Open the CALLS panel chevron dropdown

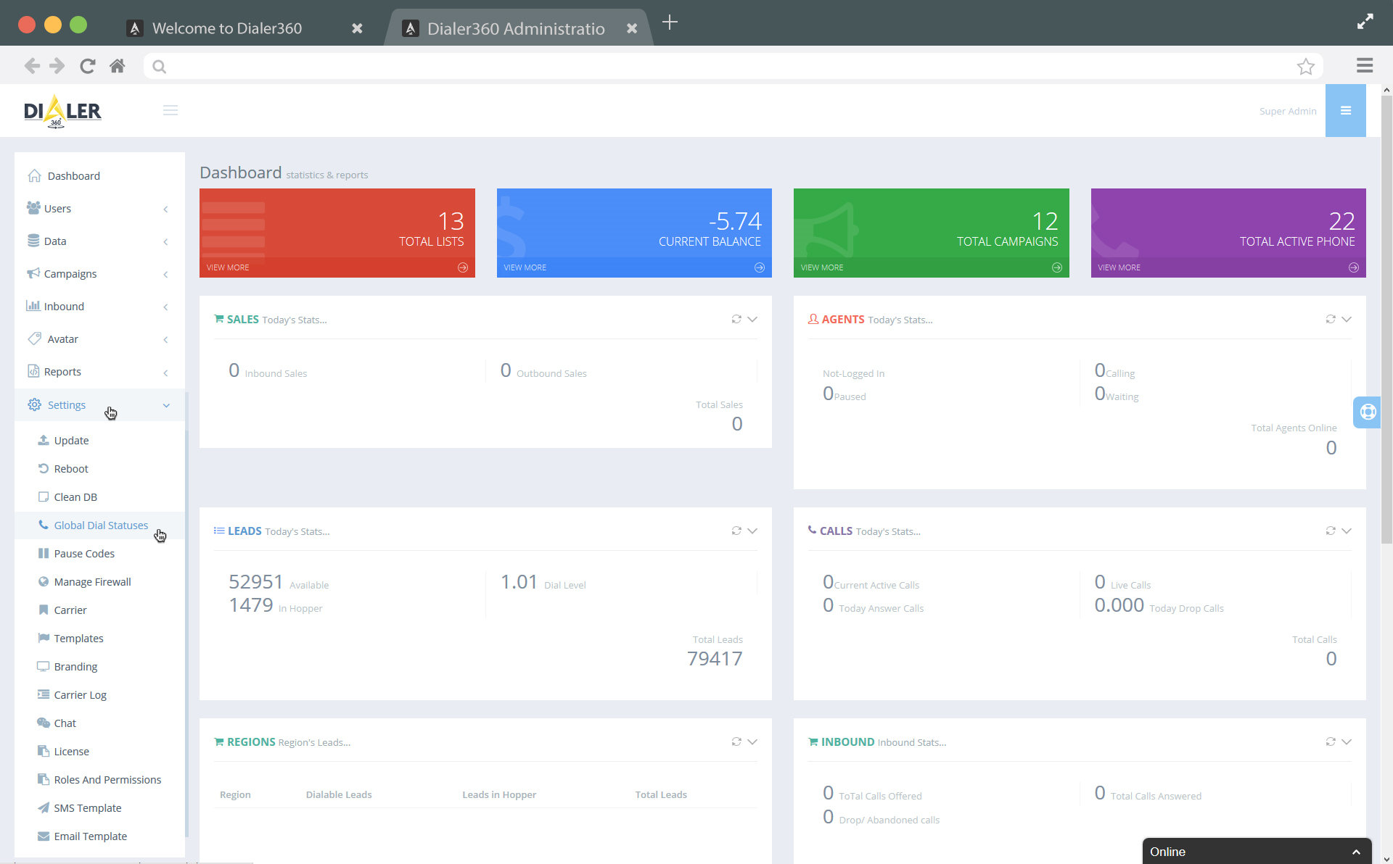point(1347,531)
